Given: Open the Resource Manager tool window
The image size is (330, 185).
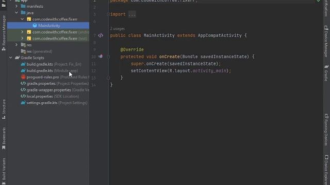Looking at the screenshot, I should tap(4, 33).
